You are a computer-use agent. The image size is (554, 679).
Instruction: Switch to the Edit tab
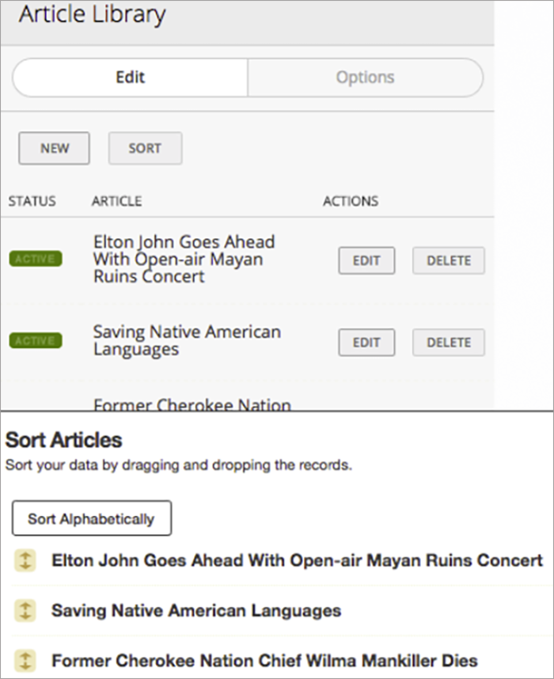click(x=130, y=78)
